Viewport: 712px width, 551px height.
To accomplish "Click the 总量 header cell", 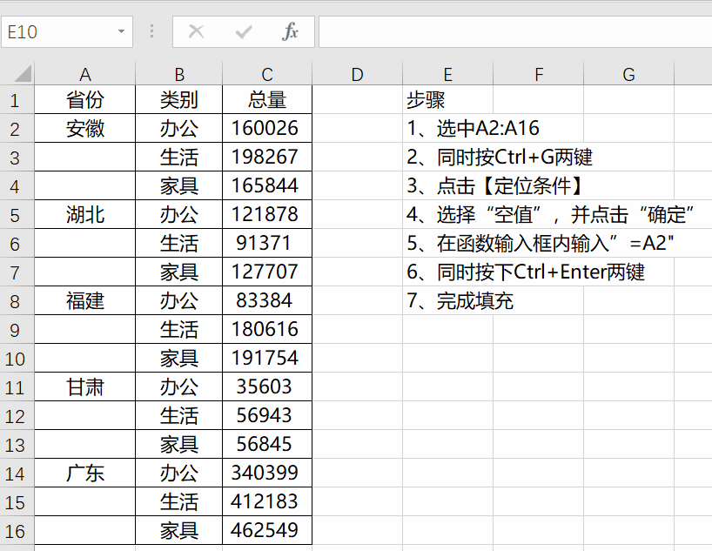I will [x=266, y=100].
